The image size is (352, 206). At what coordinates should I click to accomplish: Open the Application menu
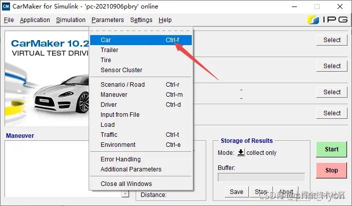coord(35,20)
